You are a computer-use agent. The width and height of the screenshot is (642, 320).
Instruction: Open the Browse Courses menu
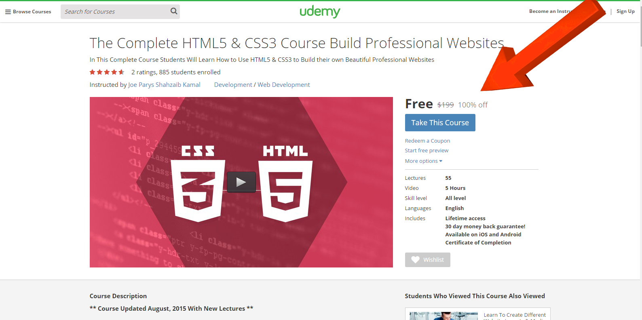click(28, 12)
